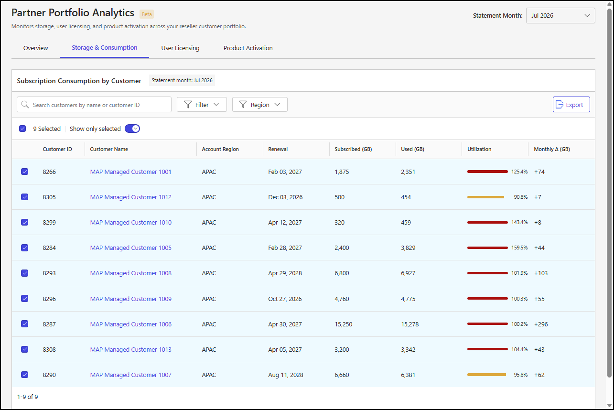Viewport: 614px width, 410px height.
Task: Sort by Customer Name column header
Action: [x=109, y=149]
